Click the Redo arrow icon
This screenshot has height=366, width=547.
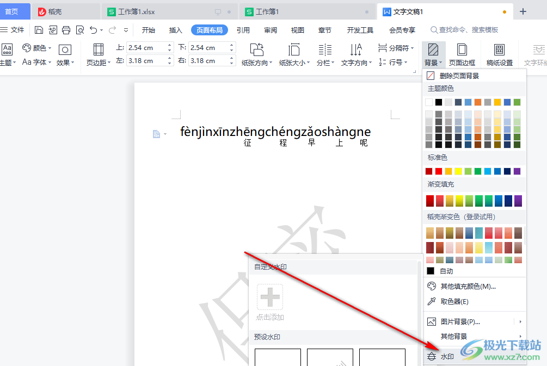coord(112,30)
